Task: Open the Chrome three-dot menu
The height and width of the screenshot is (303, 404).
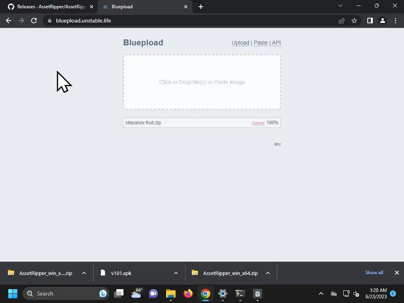Action: tap(395, 21)
